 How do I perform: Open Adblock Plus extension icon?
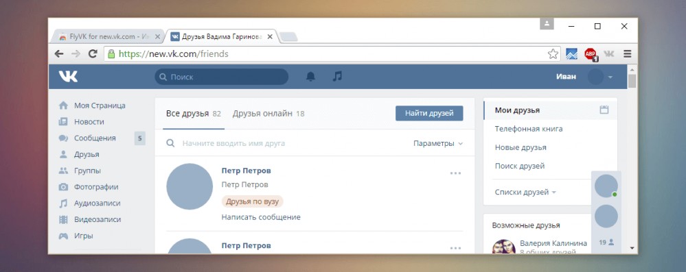click(590, 53)
